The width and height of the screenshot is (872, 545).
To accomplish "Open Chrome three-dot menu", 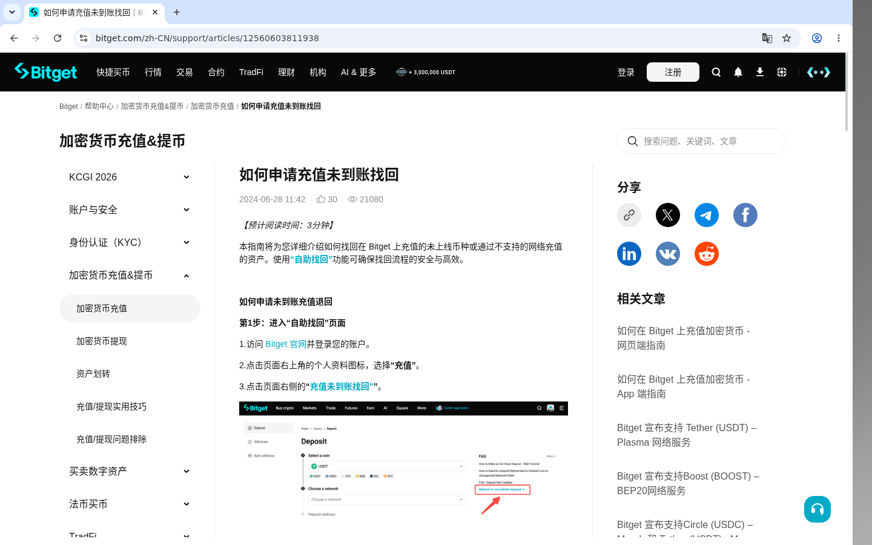I will 839,38.
